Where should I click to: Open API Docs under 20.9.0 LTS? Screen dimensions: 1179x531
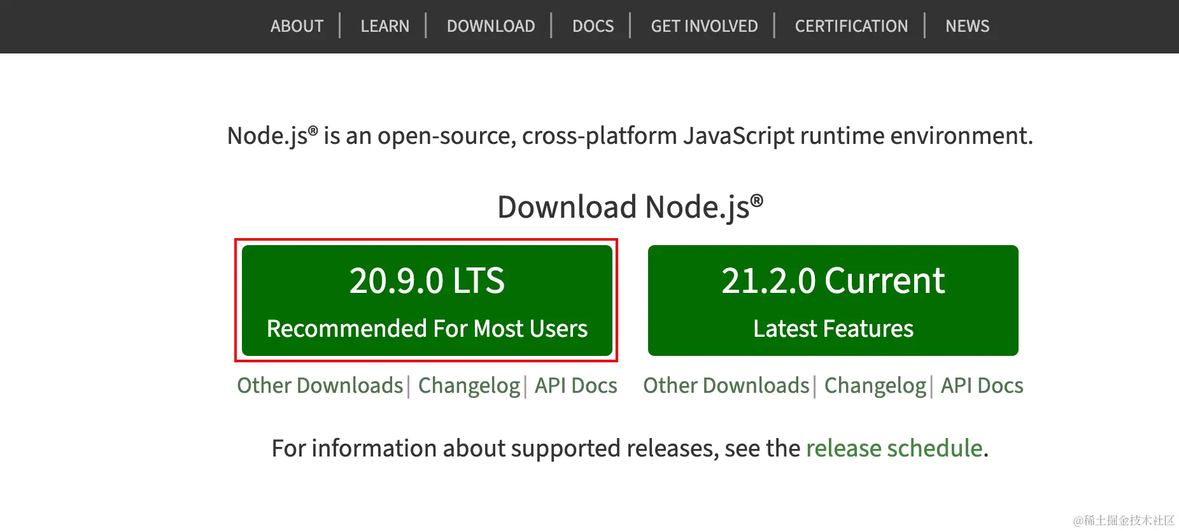pos(575,386)
